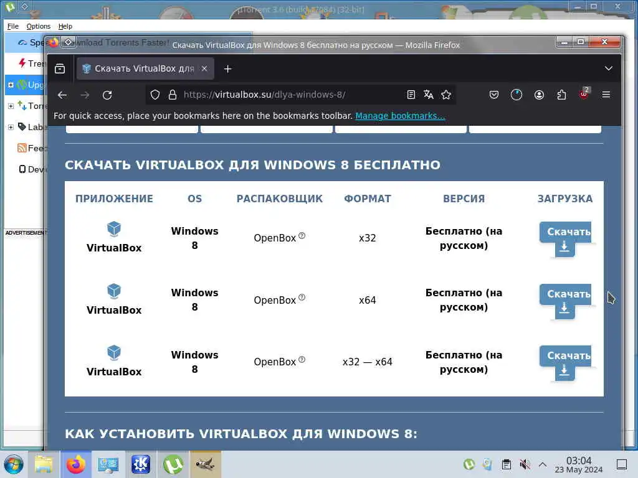Show hidden tray icons chevron
Viewport: 638px width, 478px height.
tap(543, 464)
